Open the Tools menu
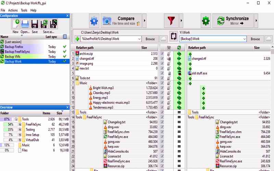This screenshot has width=274, height=171. tap(24, 11)
